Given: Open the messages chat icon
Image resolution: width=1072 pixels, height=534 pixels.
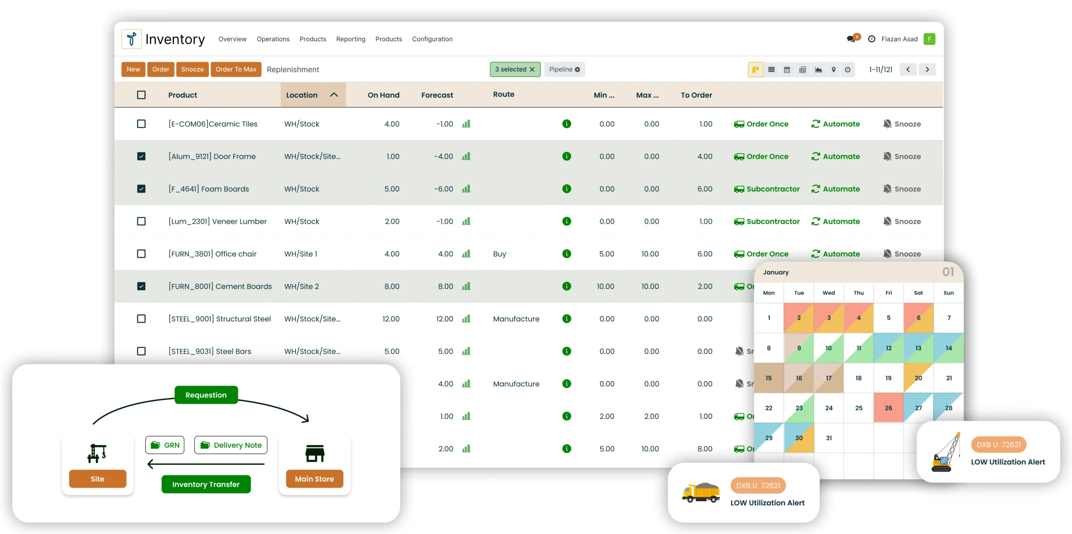Looking at the screenshot, I should [x=851, y=39].
